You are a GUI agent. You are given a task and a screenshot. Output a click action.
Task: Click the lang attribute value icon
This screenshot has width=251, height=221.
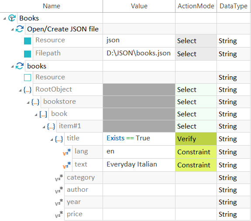tap(67, 152)
